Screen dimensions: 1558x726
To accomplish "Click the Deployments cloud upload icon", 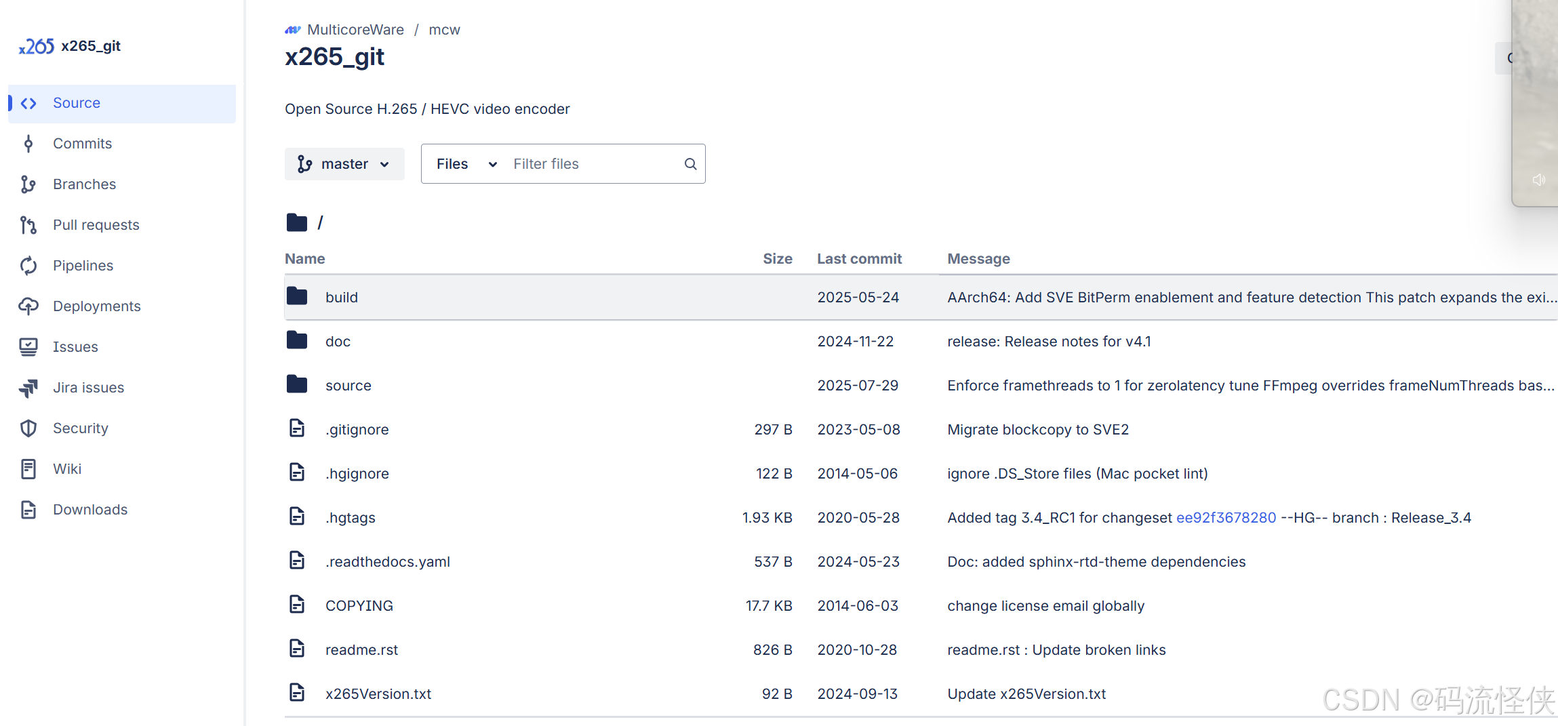I will tap(28, 306).
